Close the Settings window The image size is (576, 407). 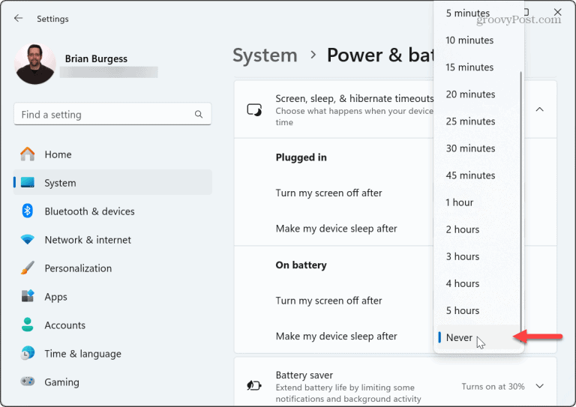558,12
